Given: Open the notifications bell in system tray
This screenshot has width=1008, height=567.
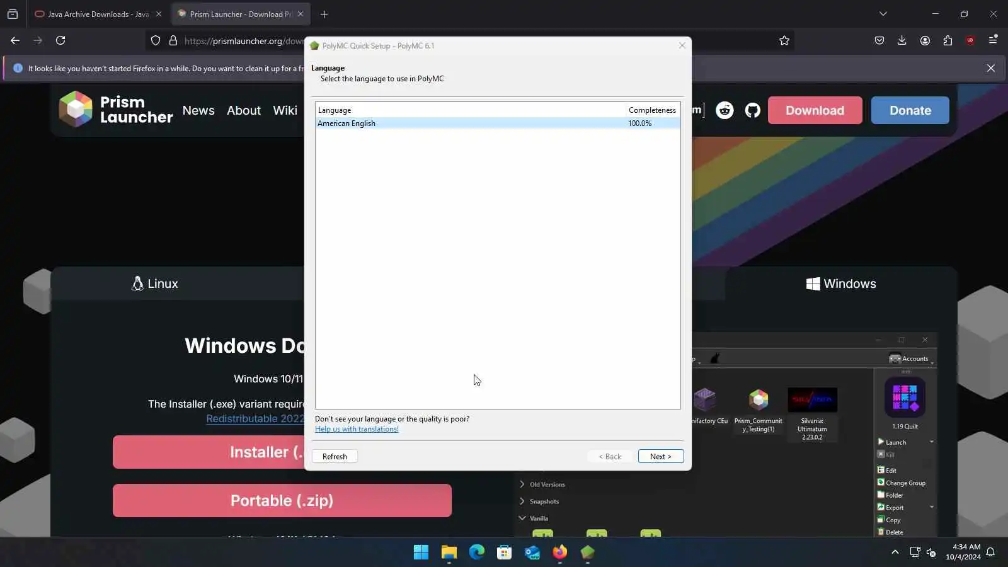Looking at the screenshot, I should pos(990,553).
